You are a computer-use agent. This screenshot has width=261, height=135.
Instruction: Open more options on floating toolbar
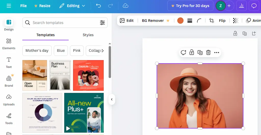[217, 53]
